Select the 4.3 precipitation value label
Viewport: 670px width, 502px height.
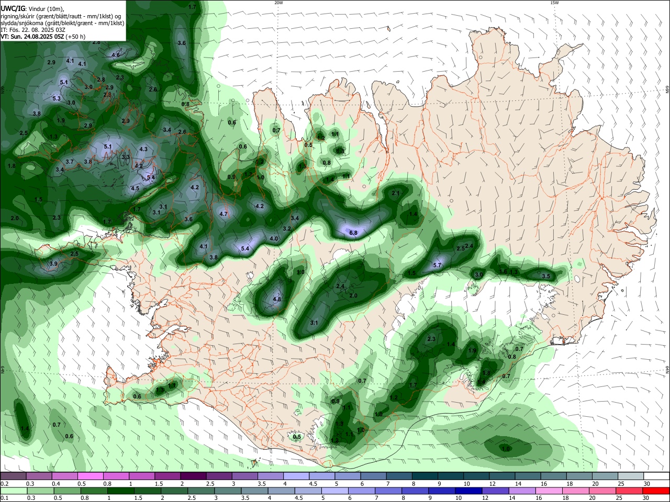pos(143,150)
